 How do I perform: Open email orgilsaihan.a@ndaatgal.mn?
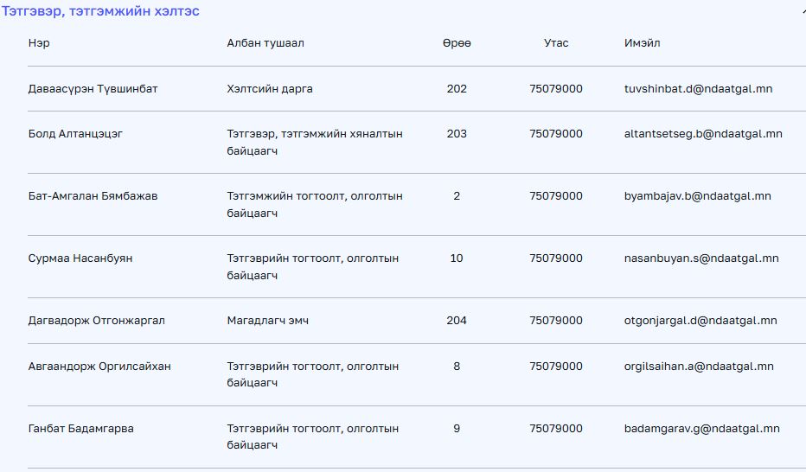[x=699, y=367]
